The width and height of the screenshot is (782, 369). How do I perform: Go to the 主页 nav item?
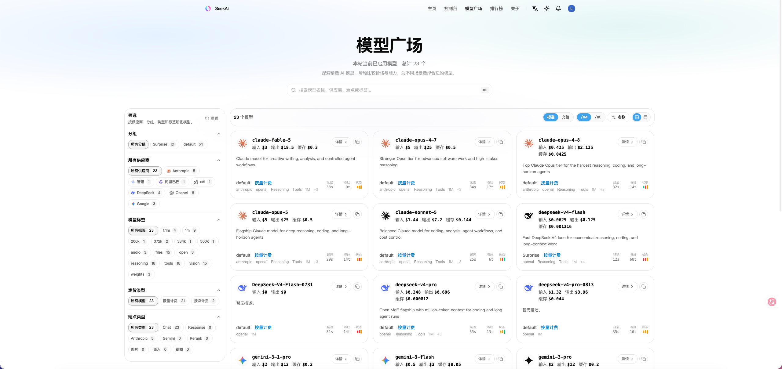click(x=432, y=9)
